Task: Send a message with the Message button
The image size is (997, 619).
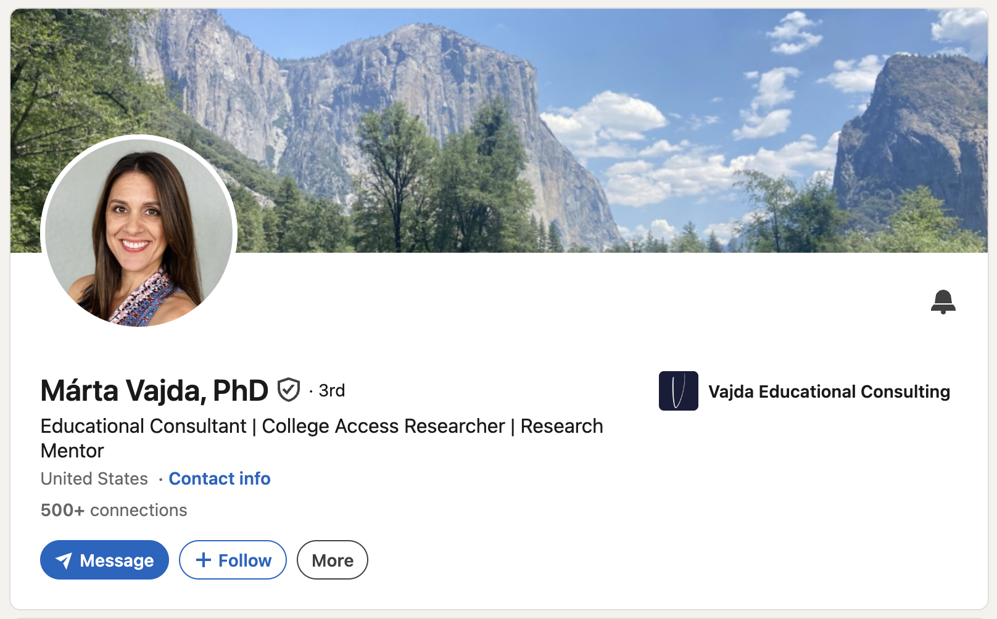Action: click(x=104, y=560)
